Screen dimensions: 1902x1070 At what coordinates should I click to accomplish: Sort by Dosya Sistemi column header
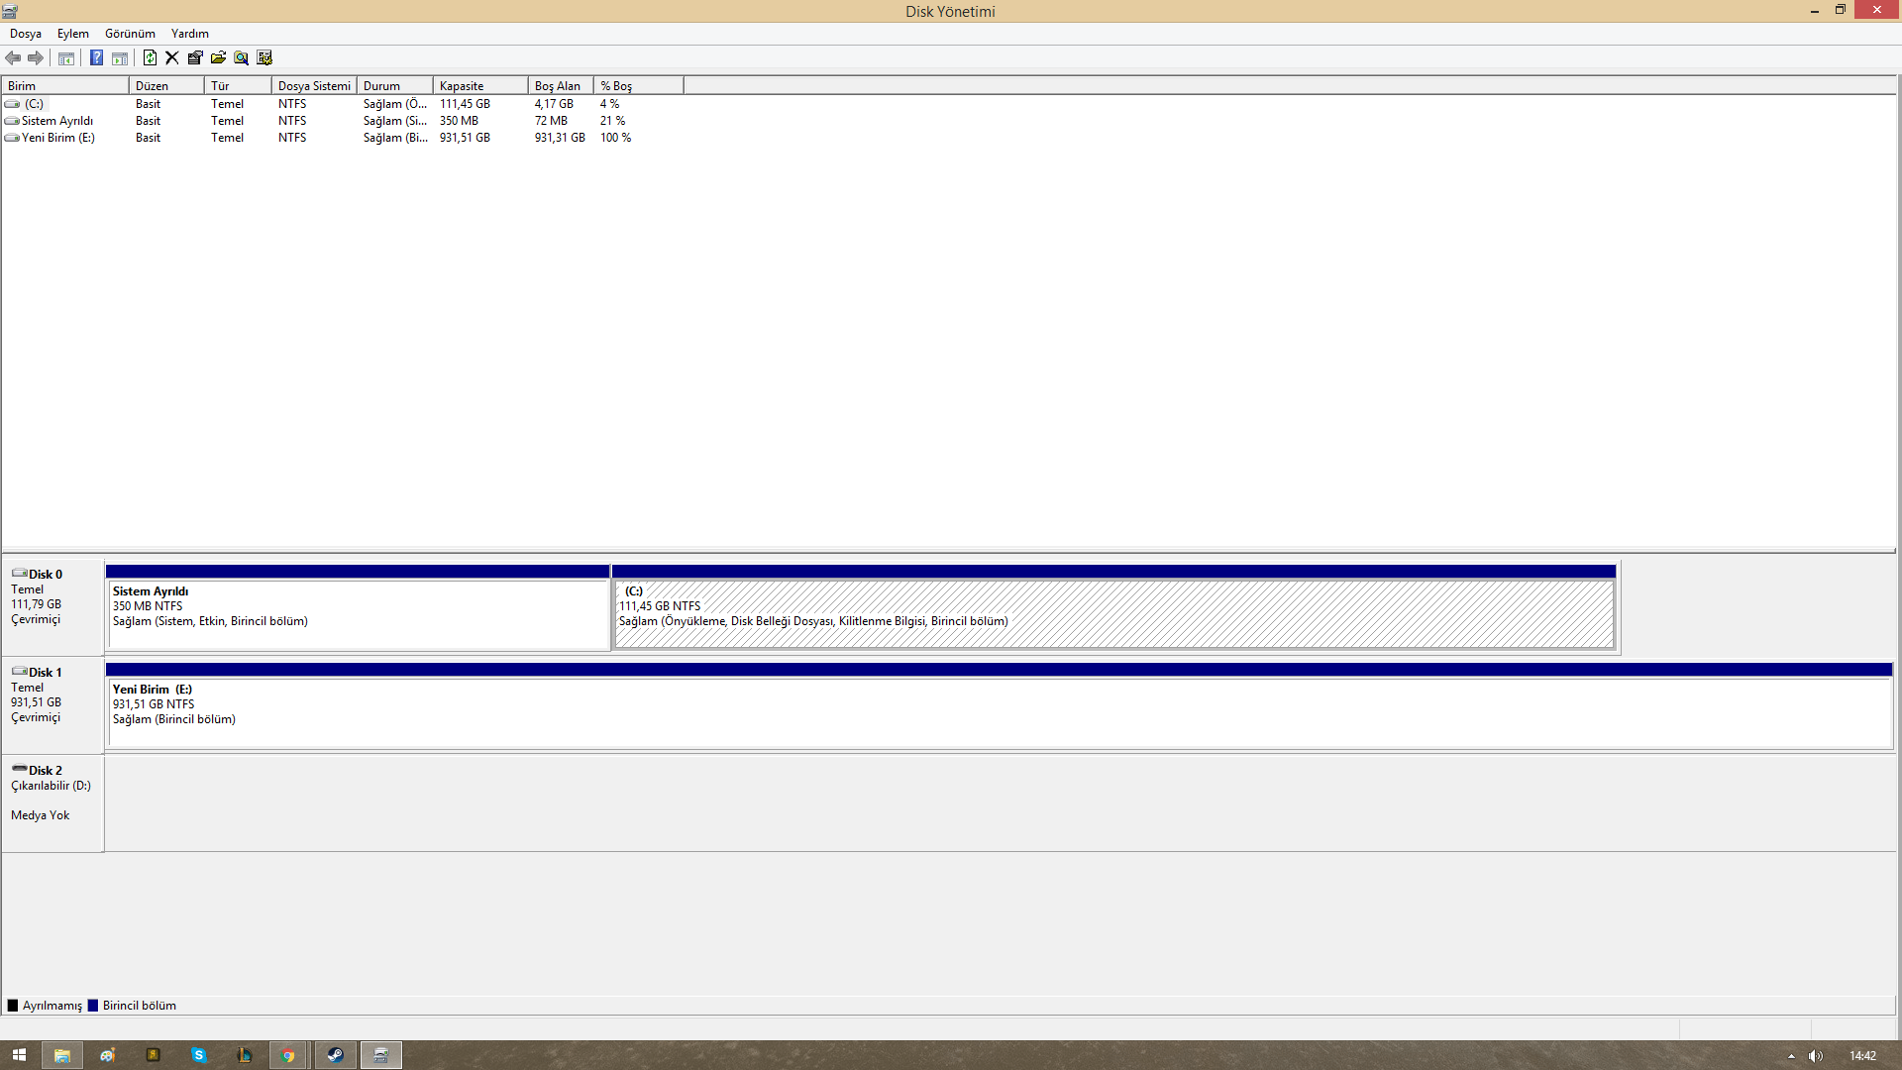pyautogui.click(x=313, y=86)
